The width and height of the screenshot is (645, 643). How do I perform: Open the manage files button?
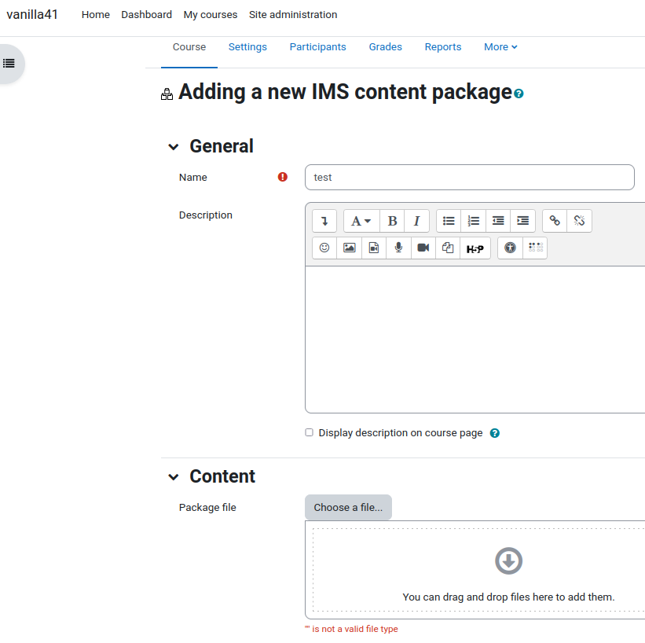click(x=448, y=248)
